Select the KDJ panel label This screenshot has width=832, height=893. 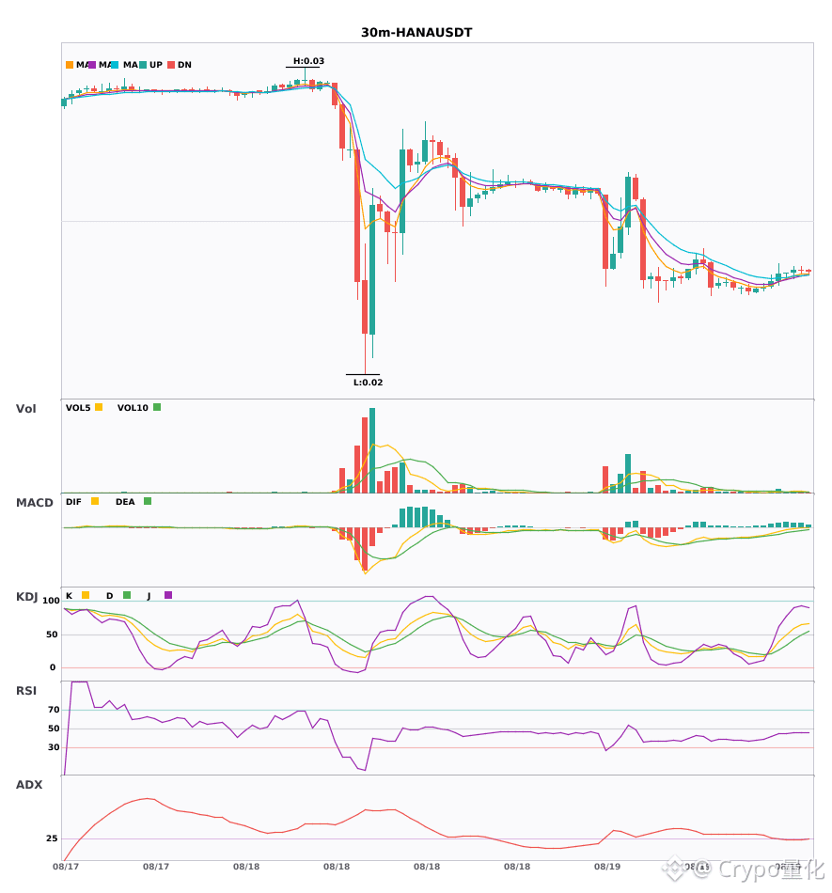(26, 597)
